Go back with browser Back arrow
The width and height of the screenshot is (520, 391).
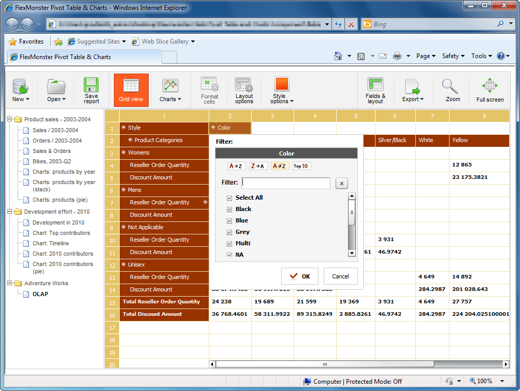click(x=12, y=24)
